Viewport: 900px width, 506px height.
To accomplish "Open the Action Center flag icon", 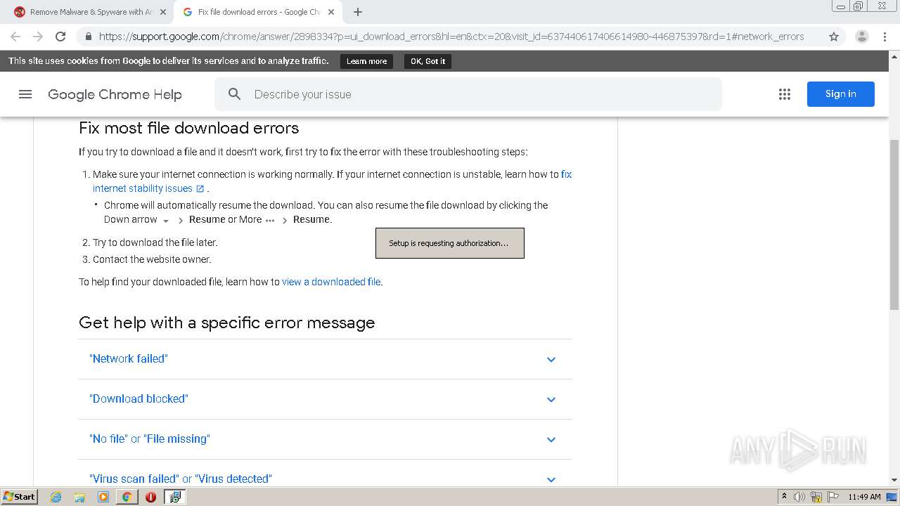I will pos(832,497).
